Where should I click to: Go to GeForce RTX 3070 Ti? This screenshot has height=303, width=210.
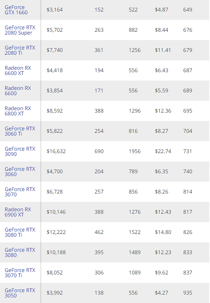20,273
